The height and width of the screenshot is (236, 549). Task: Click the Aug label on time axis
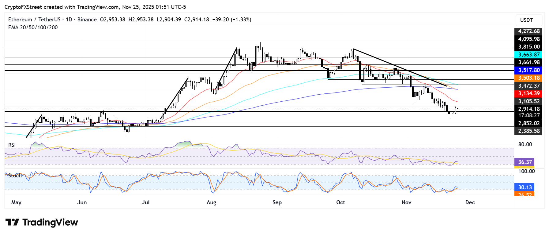211,202
